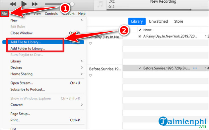Uncheck A.Rainy.Day.In.New.York checkbox
This screenshot has height=130, width=209.
pyautogui.click(x=140, y=36)
